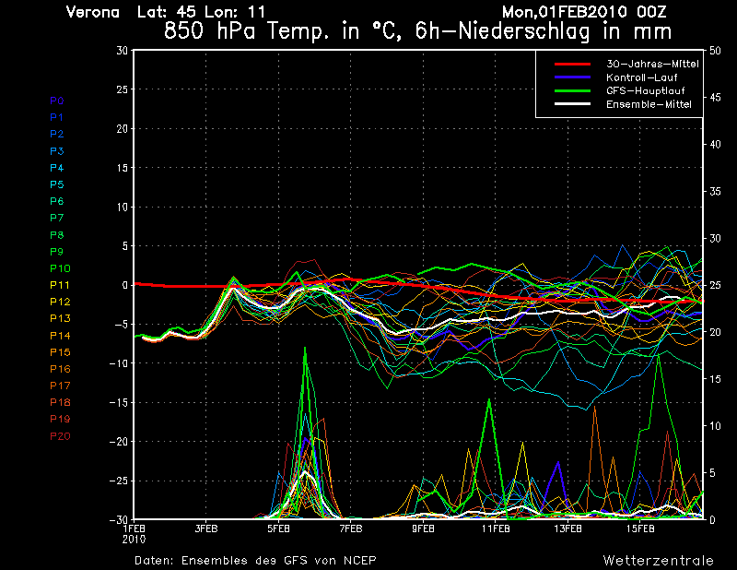
Task: Select ensemble member P20 label
Action: coord(60,436)
